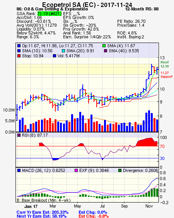
Task: Click the red 11.27 Support label
Action: coord(167,75)
